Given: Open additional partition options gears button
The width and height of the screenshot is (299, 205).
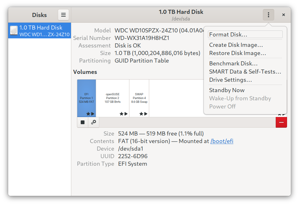Looking at the screenshot, I should (x=94, y=122).
